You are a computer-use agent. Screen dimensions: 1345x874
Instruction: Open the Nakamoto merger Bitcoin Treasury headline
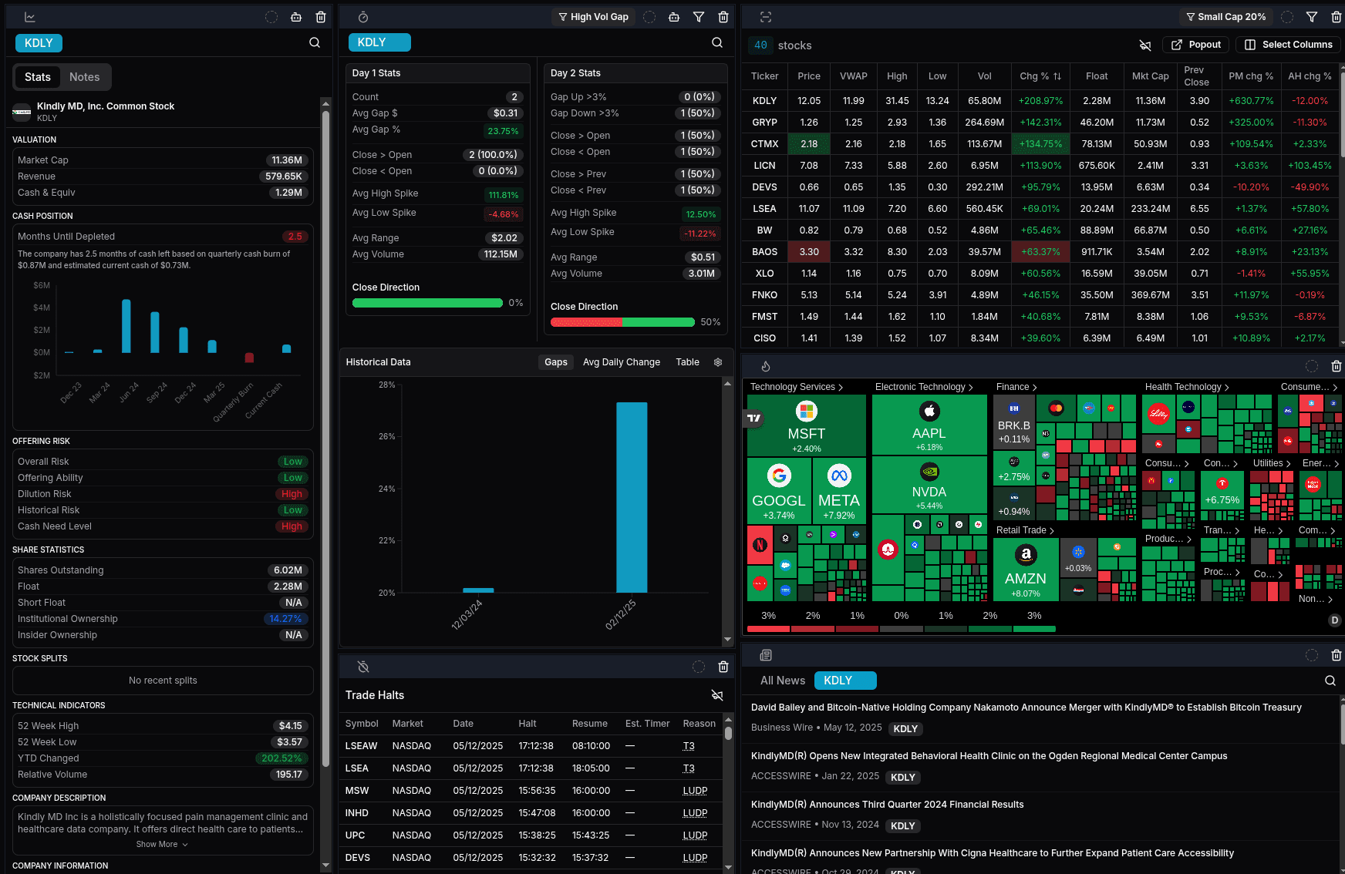(1026, 708)
